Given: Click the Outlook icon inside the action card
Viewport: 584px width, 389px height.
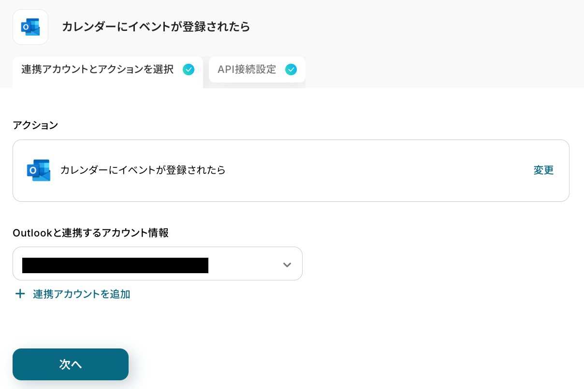Looking at the screenshot, I should pyautogui.click(x=39, y=170).
